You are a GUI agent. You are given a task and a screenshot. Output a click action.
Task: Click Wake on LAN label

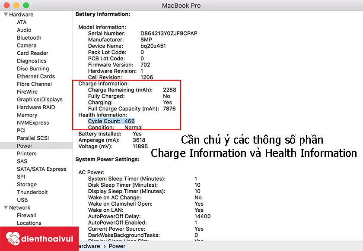pos(105,210)
